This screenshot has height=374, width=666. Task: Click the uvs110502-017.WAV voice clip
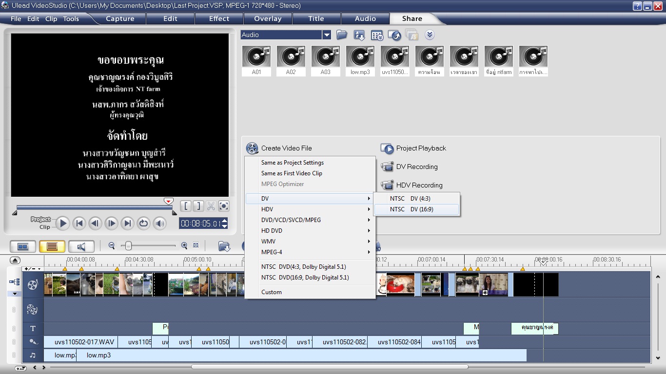pyautogui.click(x=81, y=342)
